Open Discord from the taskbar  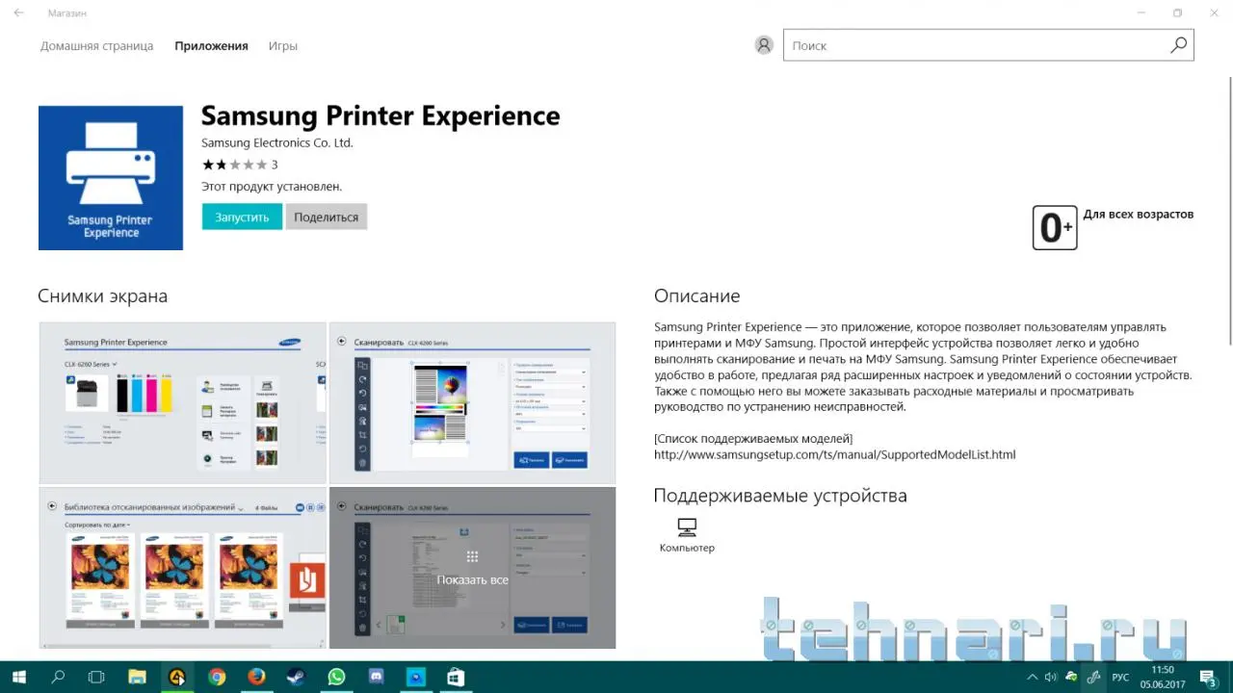376,677
